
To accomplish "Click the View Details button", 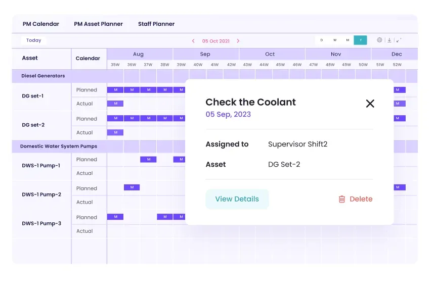I will click(237, 199).
